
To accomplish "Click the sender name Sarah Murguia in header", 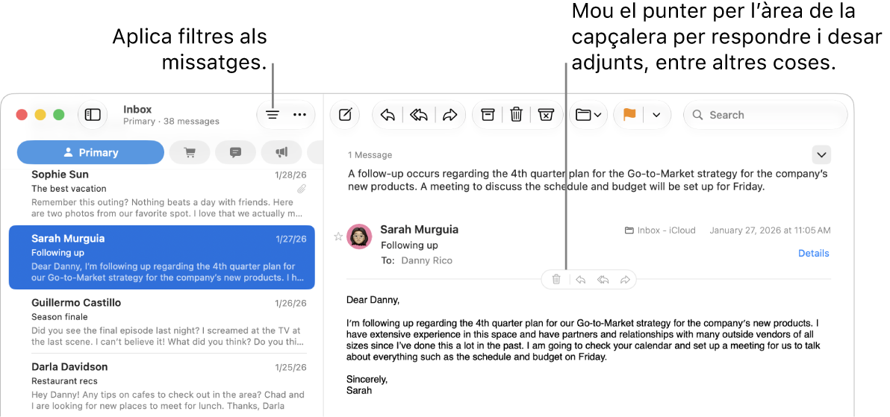I will (x=420, y=229).
